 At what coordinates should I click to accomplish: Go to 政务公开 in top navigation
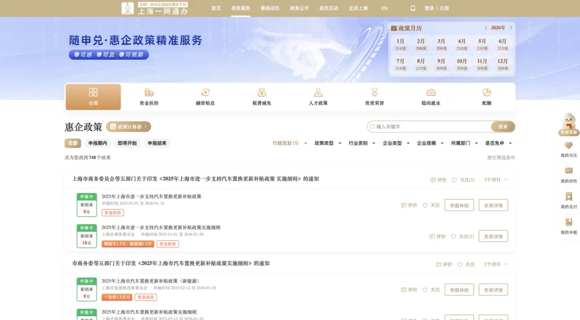tap(299, 8)
